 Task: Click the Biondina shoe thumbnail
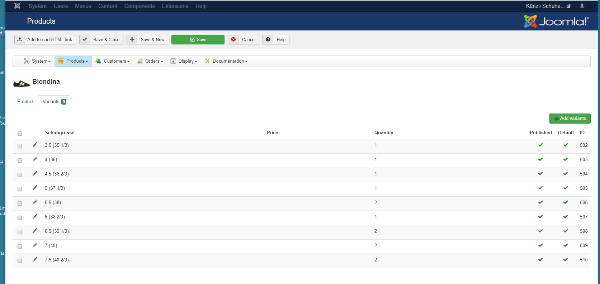[x=22, y=83]
